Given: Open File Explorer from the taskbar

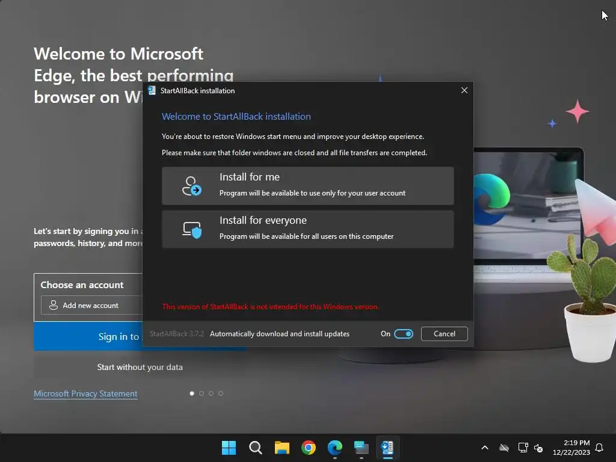Looking at the screenshot, I should tap(282, 448).
